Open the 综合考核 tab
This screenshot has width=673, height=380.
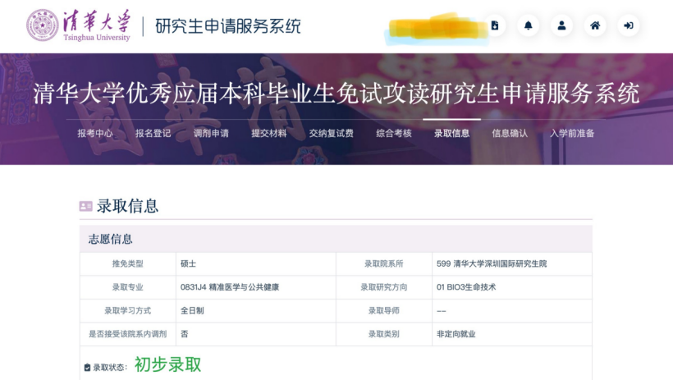pyautogui.click(x=394, y=134)
